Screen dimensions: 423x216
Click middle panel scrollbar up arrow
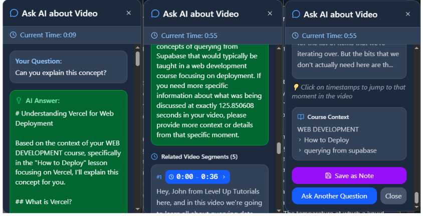click(x=279, y=48)
